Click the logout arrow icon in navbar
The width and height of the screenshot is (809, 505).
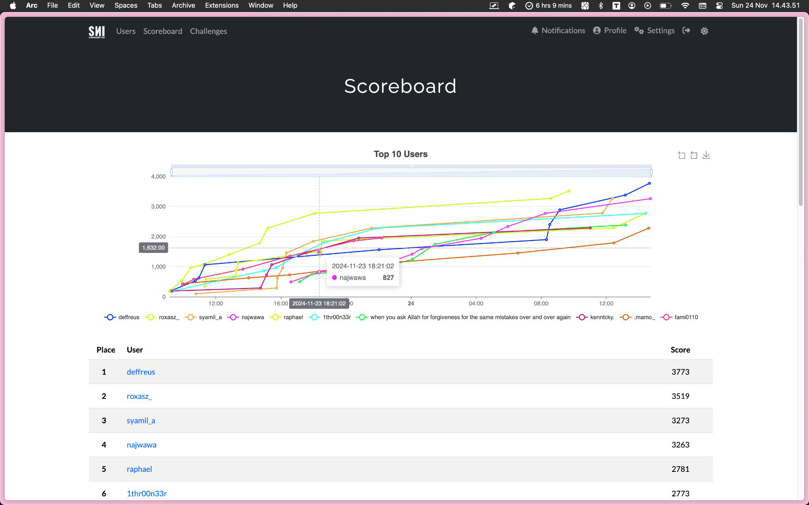686,30
